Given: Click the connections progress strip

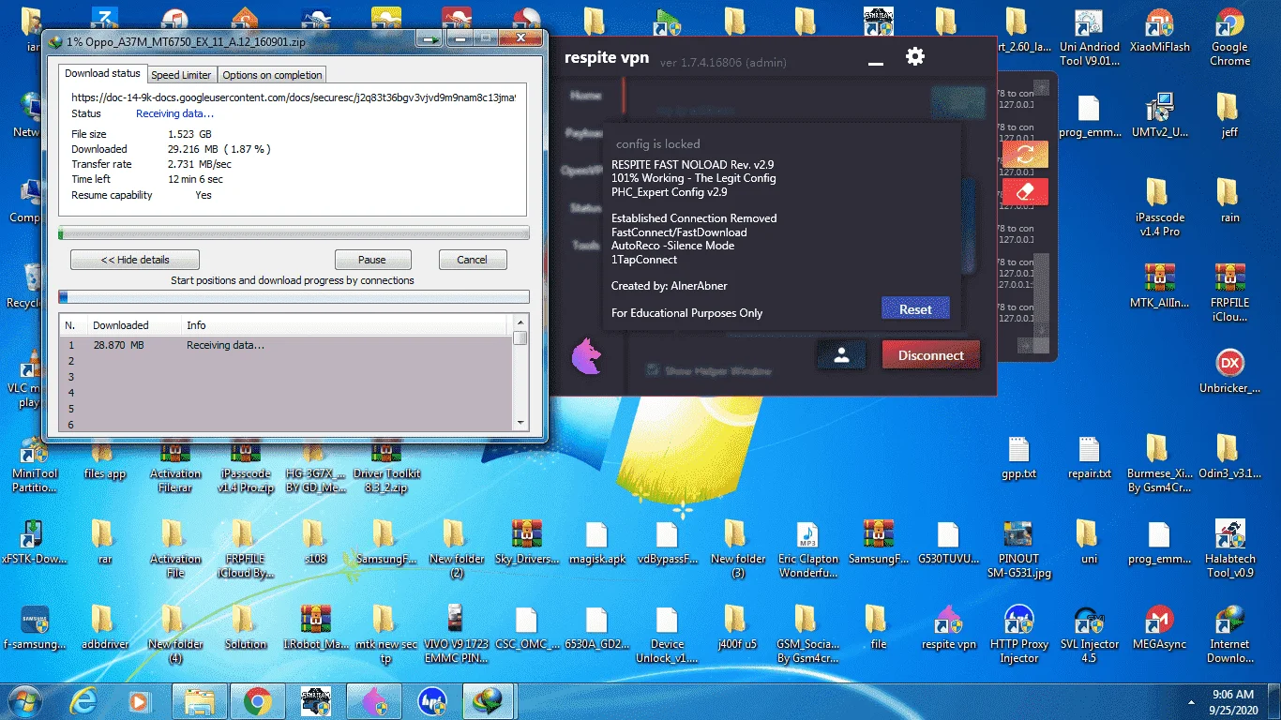Looking at the screenshot, I should (294, 296).
